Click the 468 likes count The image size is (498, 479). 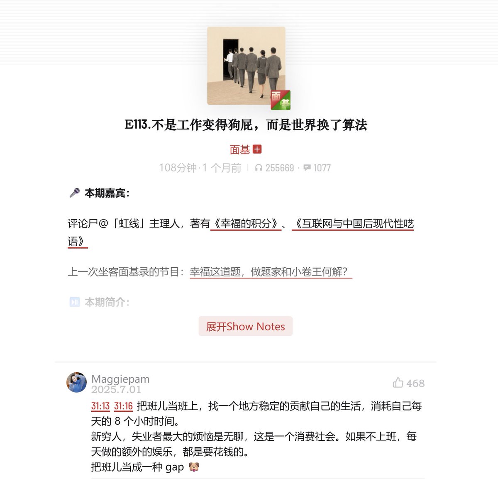coord(415,383)
